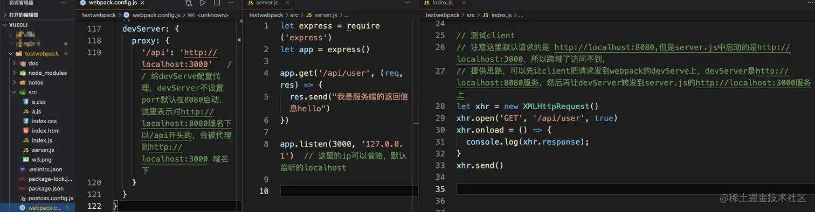
Task: Collapse the VUECLI workspace section
Action: (x=5, y=25)
